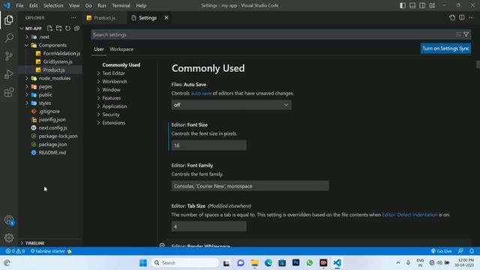Open settings filter funnel icon
Viewport: 480px width, 270px height.
coord(466,34)
